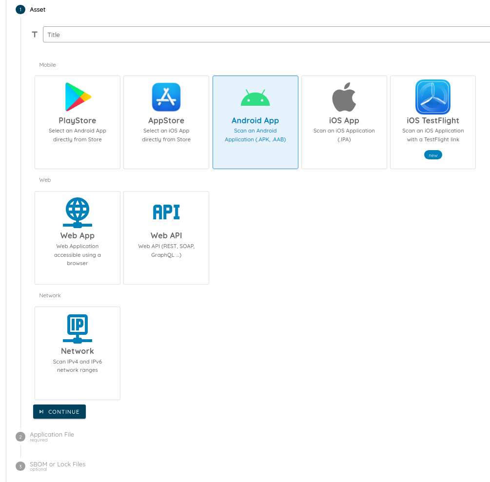Click the Web App globe icon
Screen dimensions: 490x482
pyautogui.click(x=78, y=212)
